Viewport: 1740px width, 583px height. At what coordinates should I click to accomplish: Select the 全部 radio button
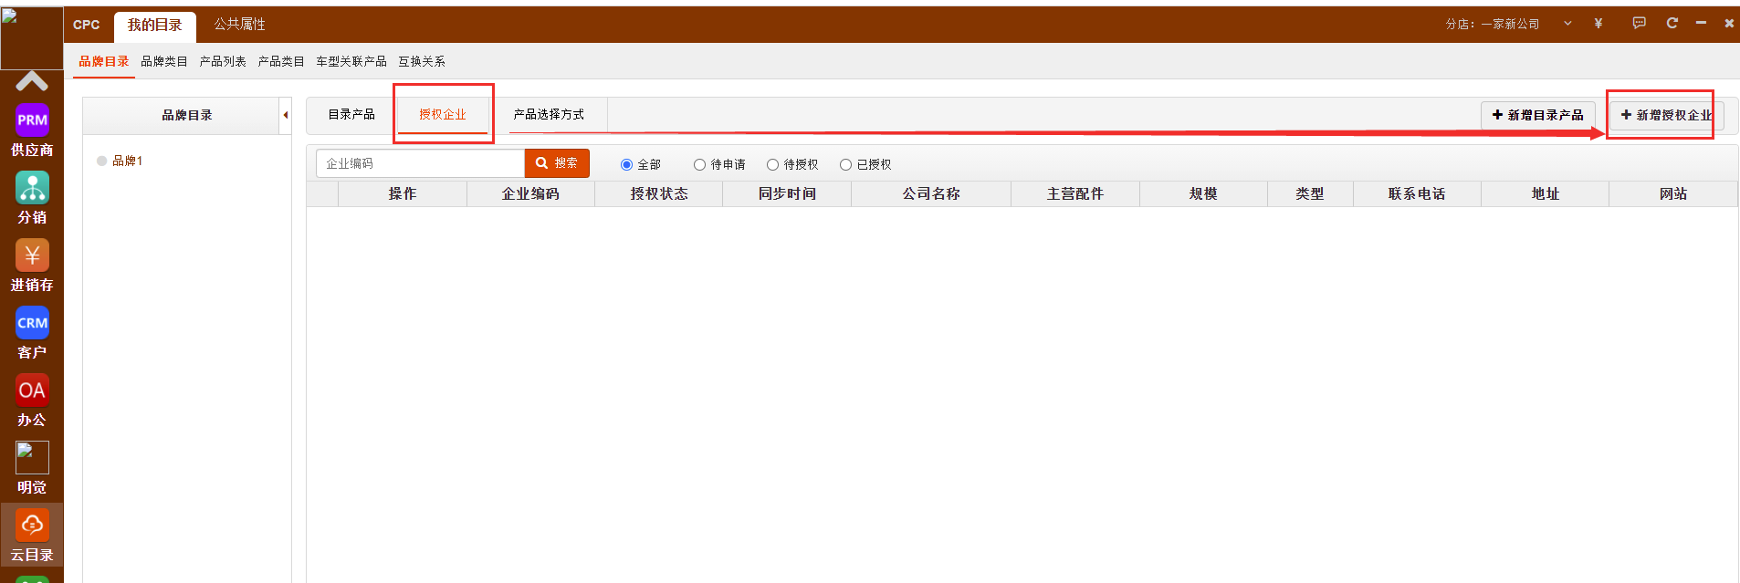click(x=626, y=165)
